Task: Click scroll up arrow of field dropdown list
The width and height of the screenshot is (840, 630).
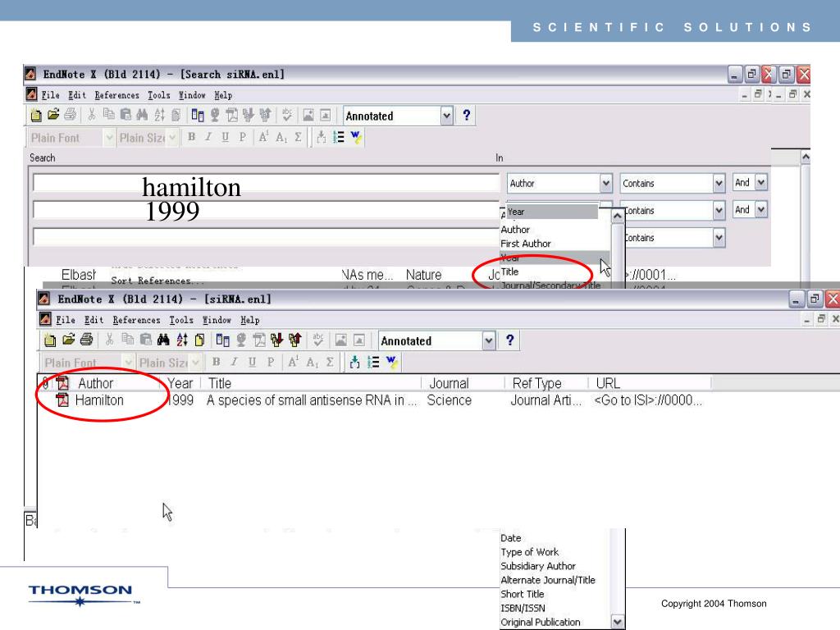Action: coord(618,216)
